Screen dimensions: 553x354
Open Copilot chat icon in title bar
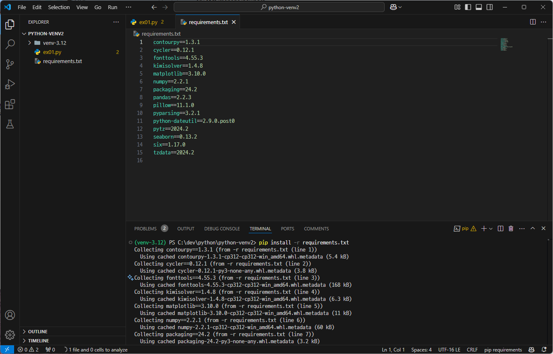point(393,7)
